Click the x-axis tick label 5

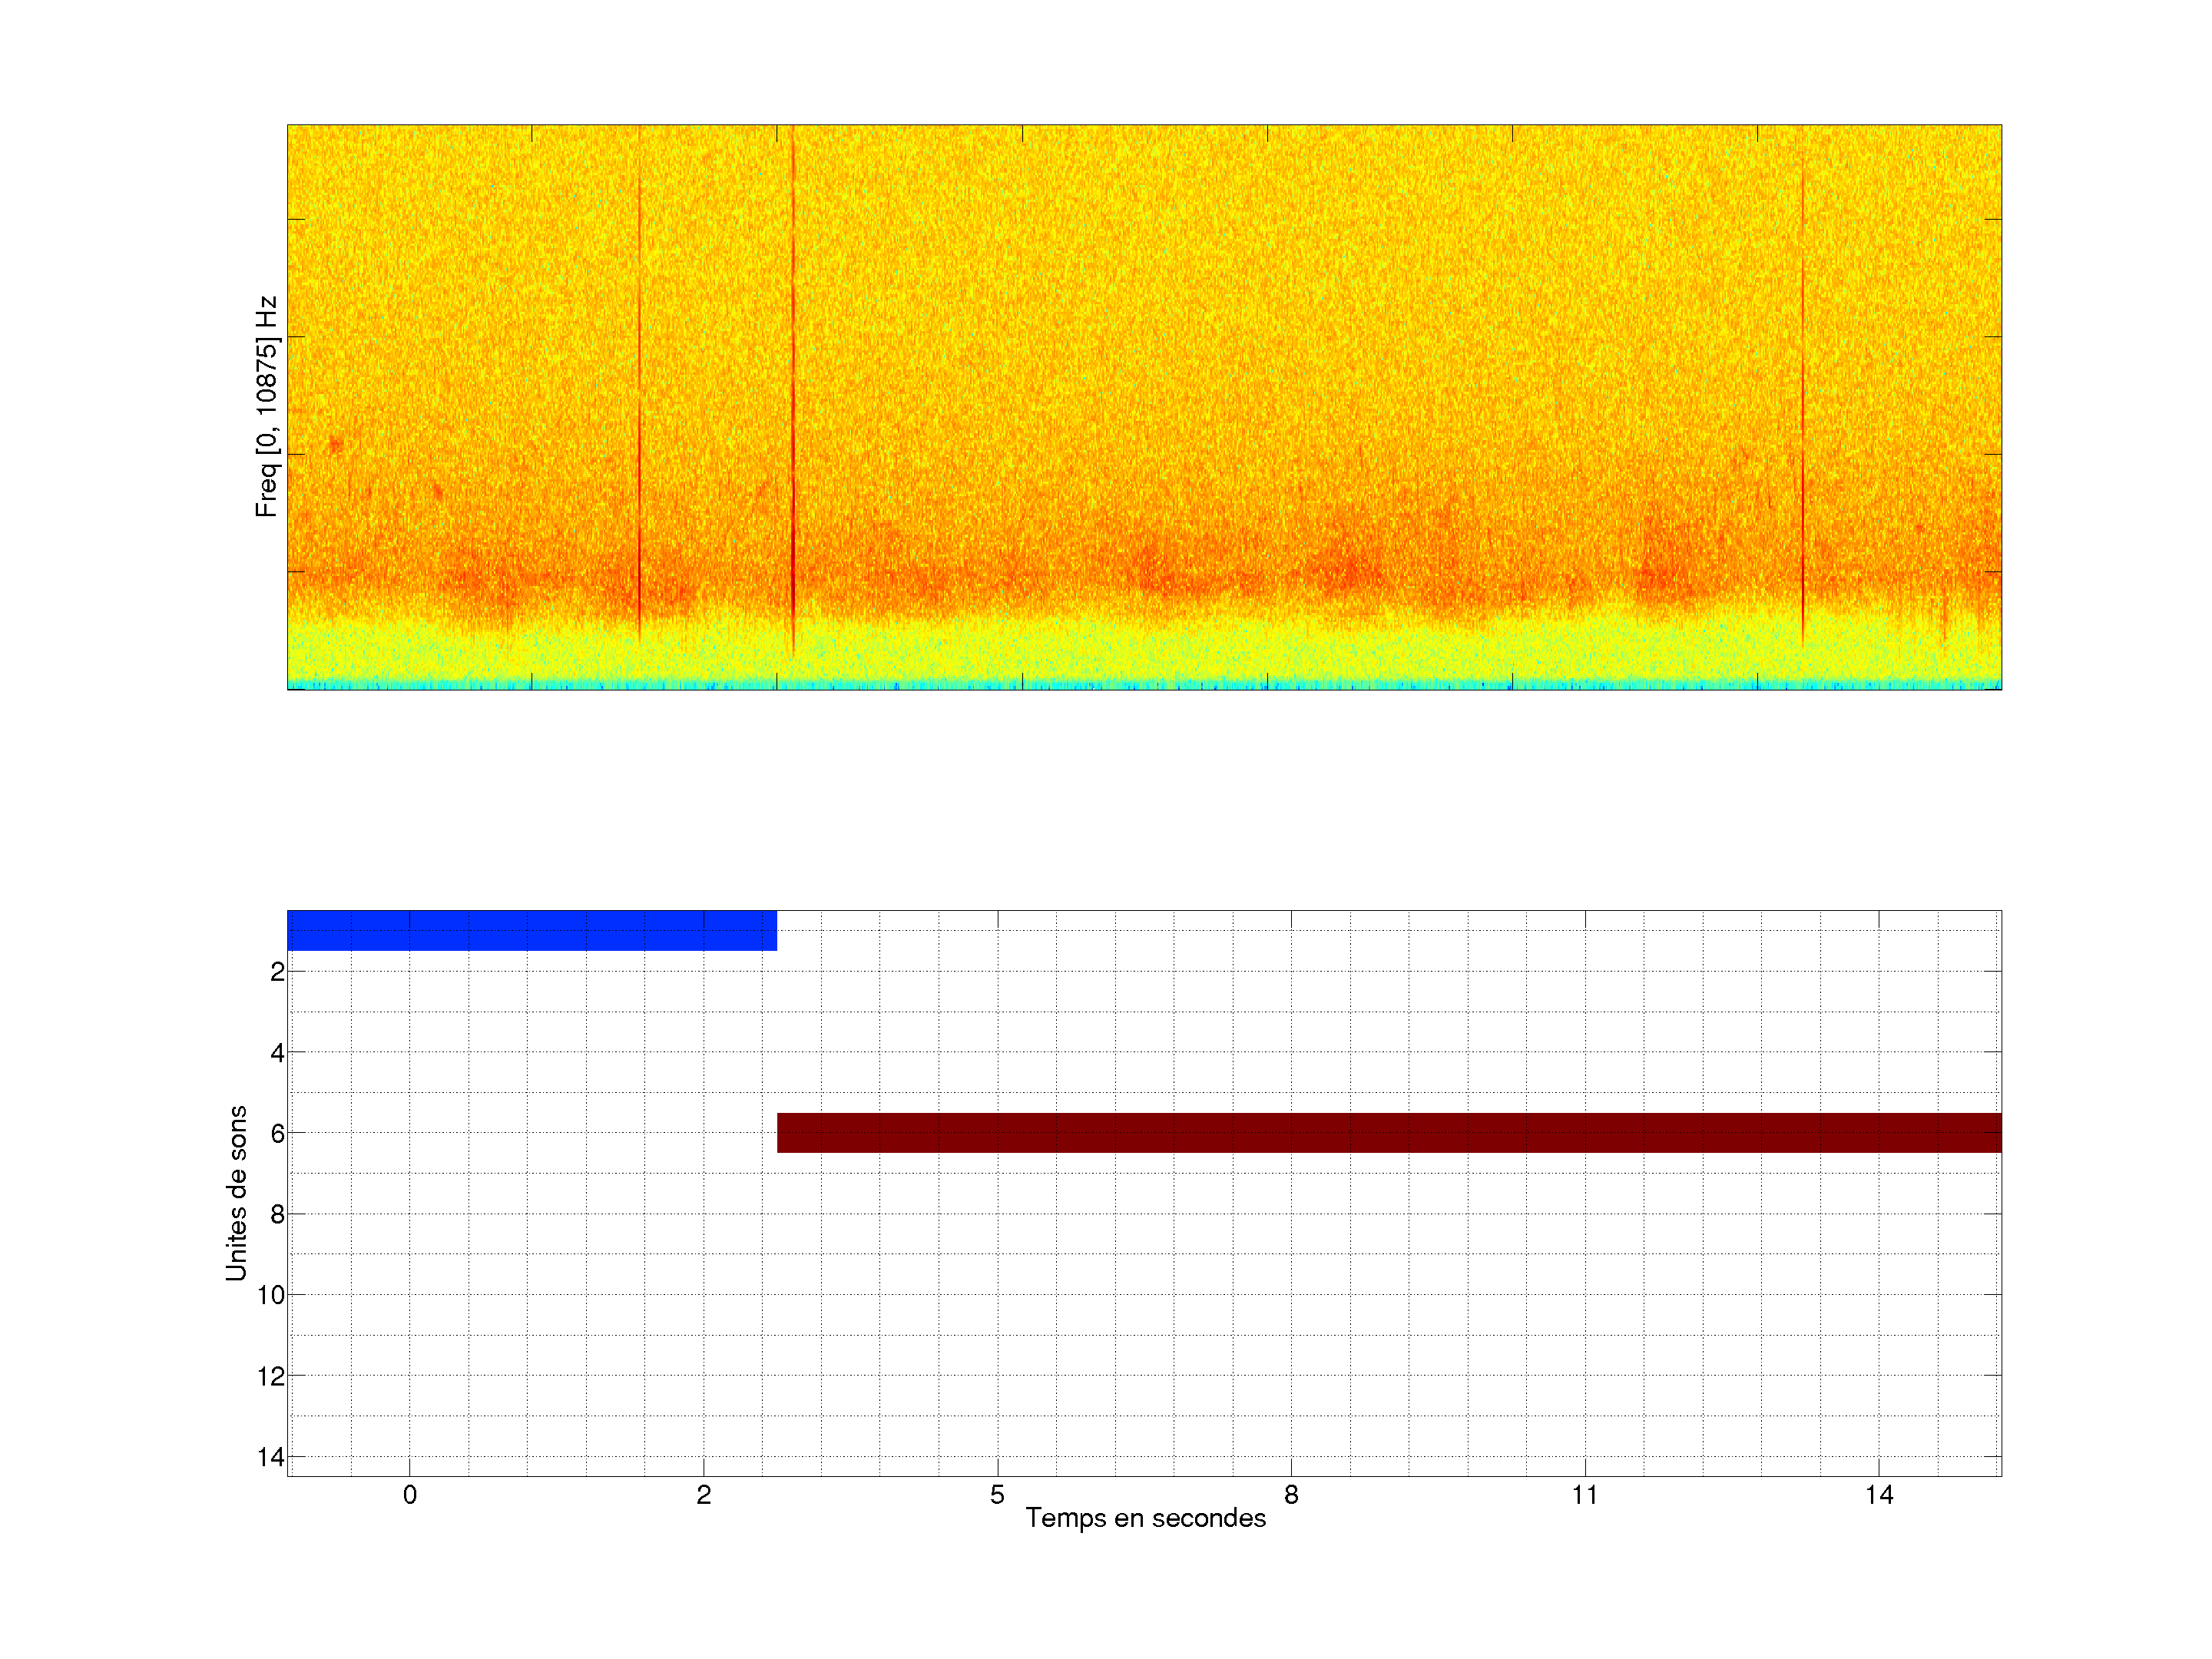coord(997,1495)
